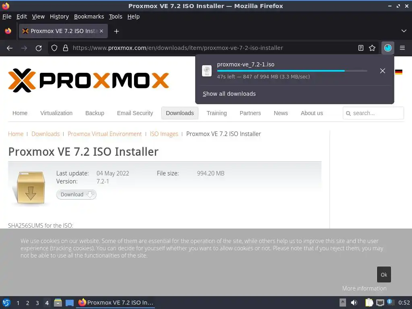Open the Downloads nav item
The height and width of the screenshot is (309, 412).
point(180,113)
